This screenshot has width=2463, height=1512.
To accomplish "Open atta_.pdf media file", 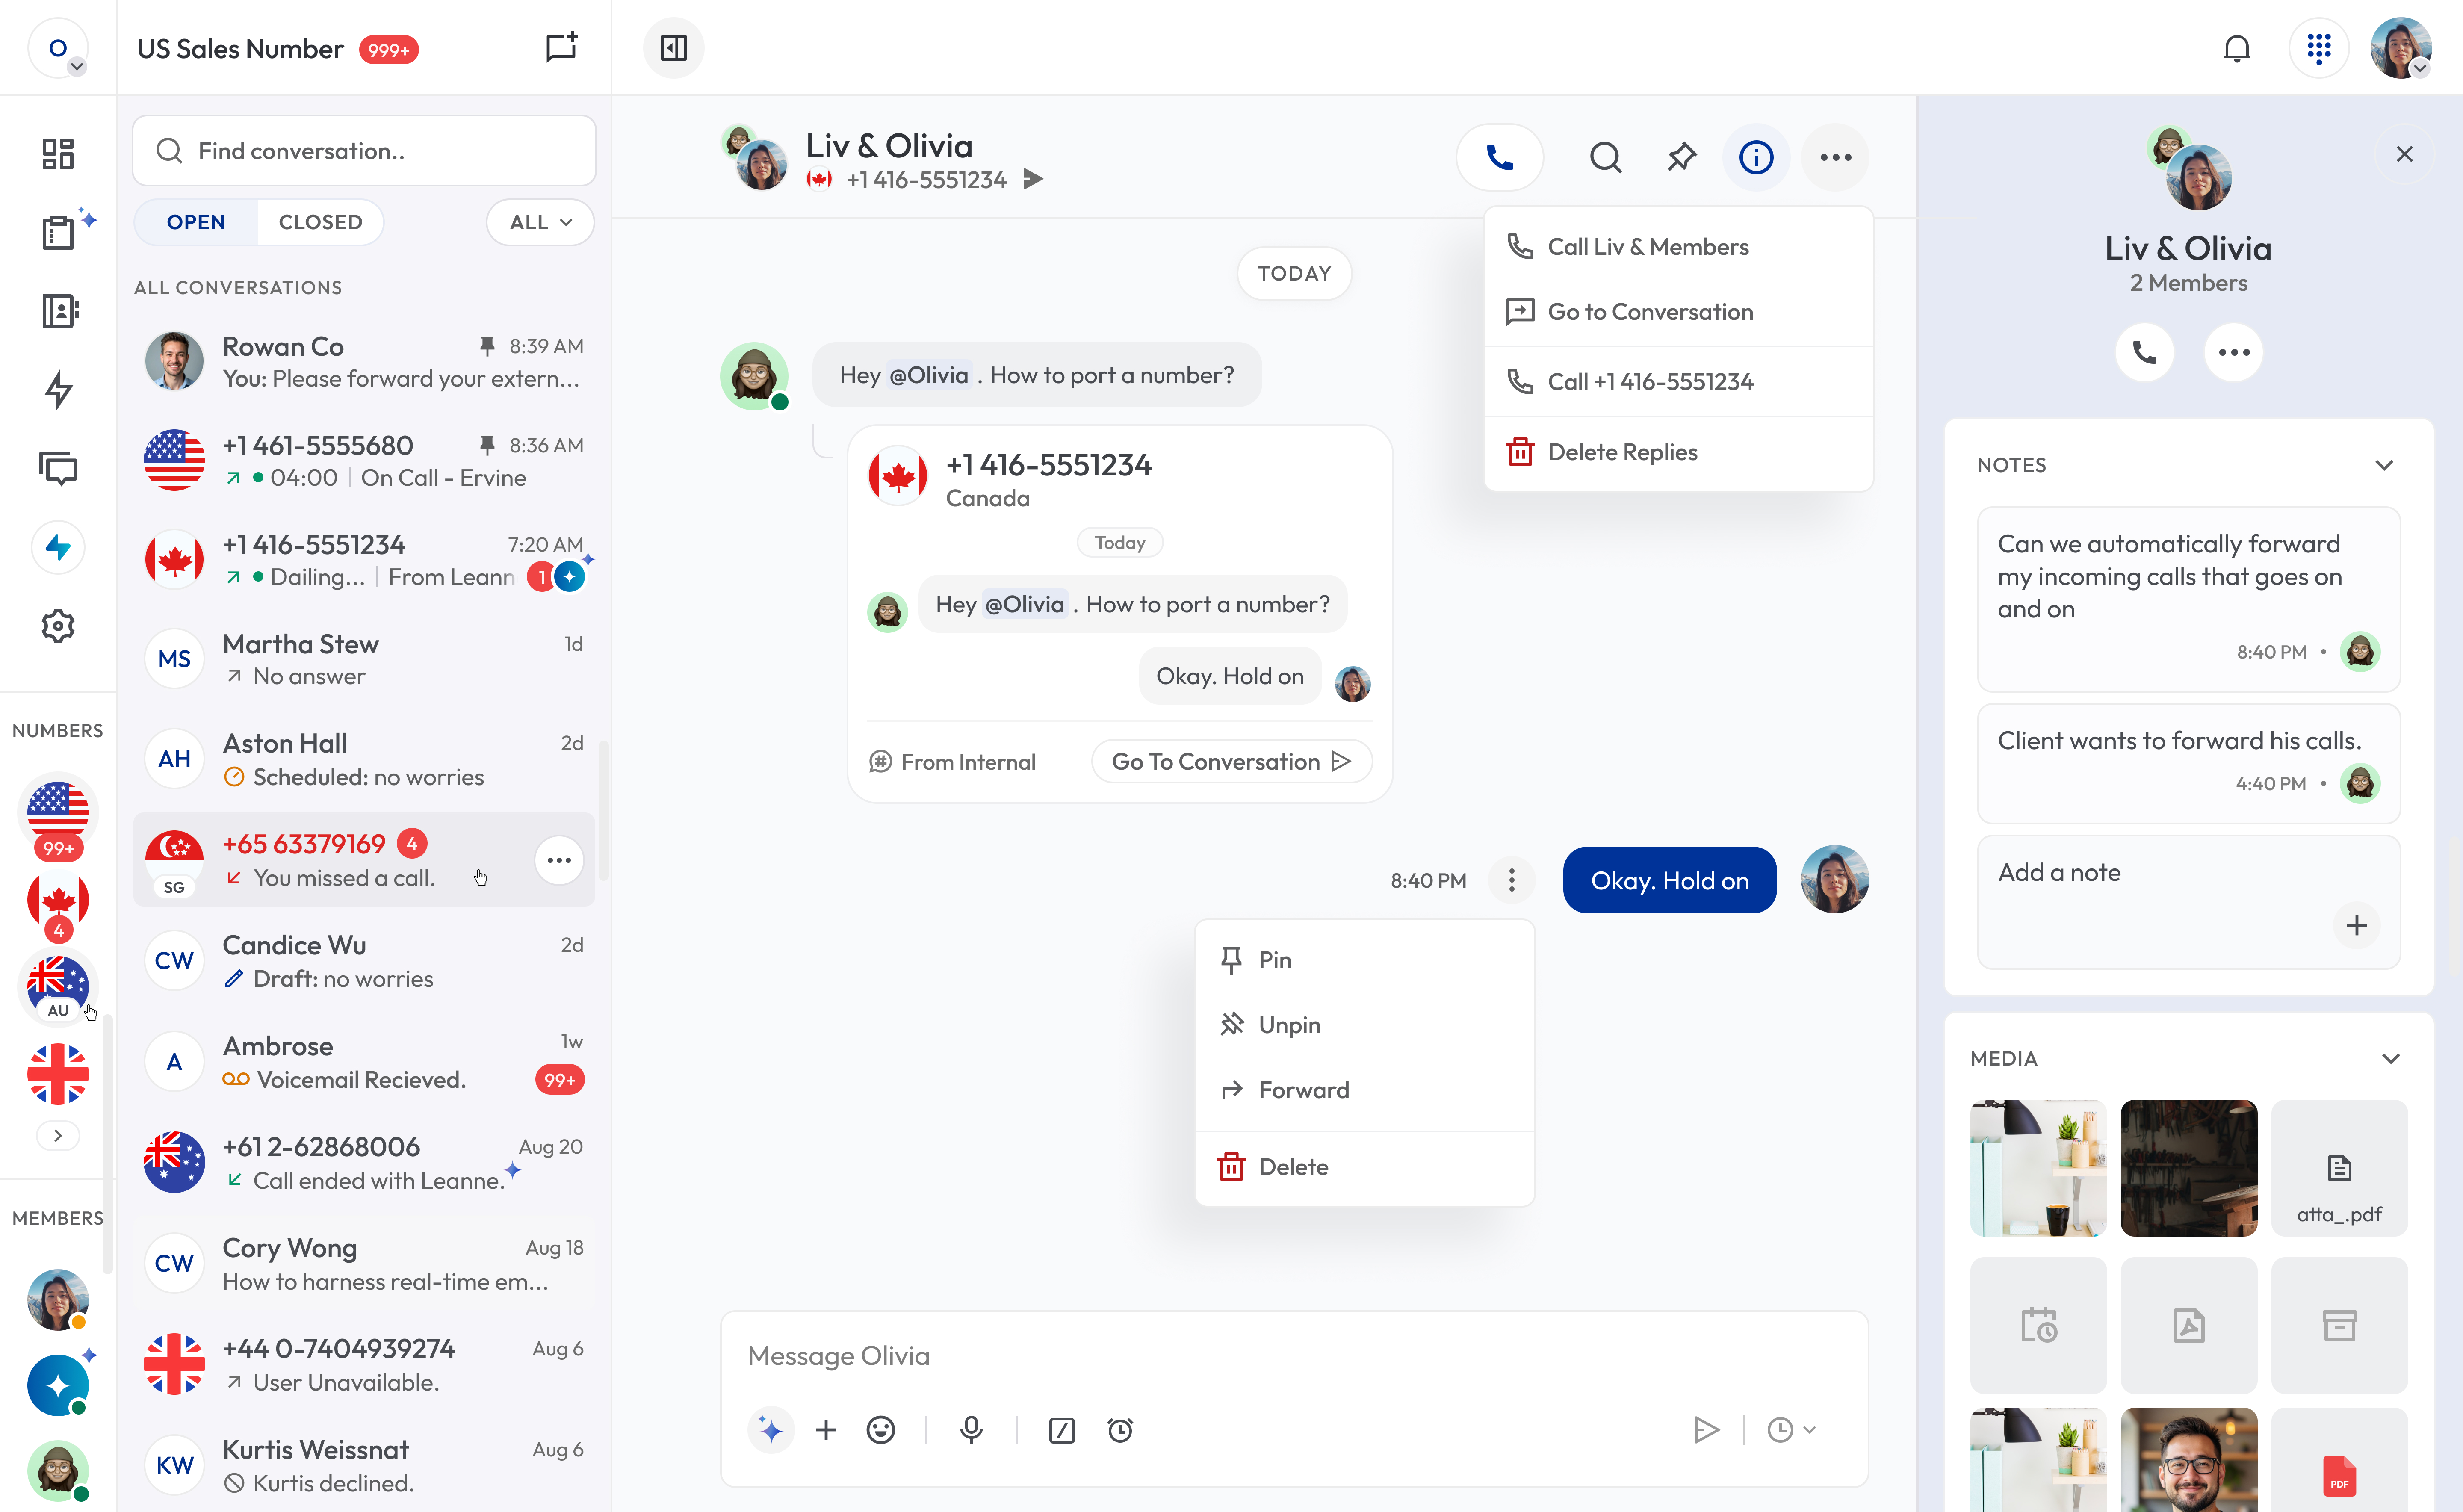I will (2338, 1168).
